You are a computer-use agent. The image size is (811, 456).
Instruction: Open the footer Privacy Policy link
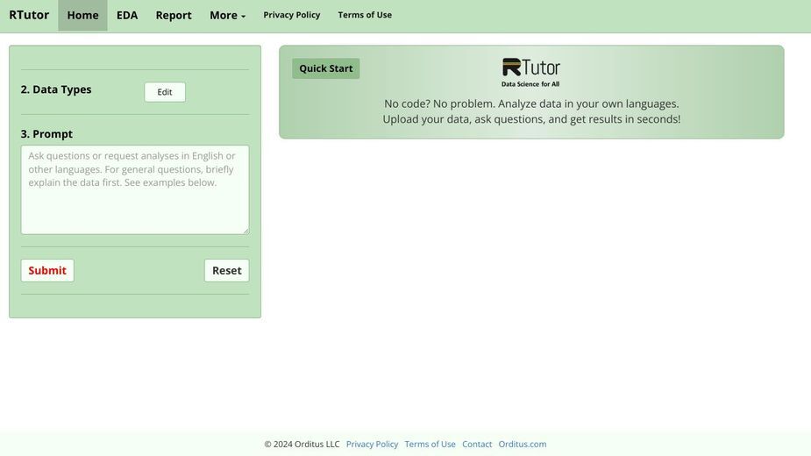pos(372,444)
